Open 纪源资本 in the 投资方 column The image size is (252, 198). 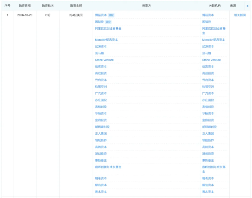pyautogui.click(x=101, y=47)
